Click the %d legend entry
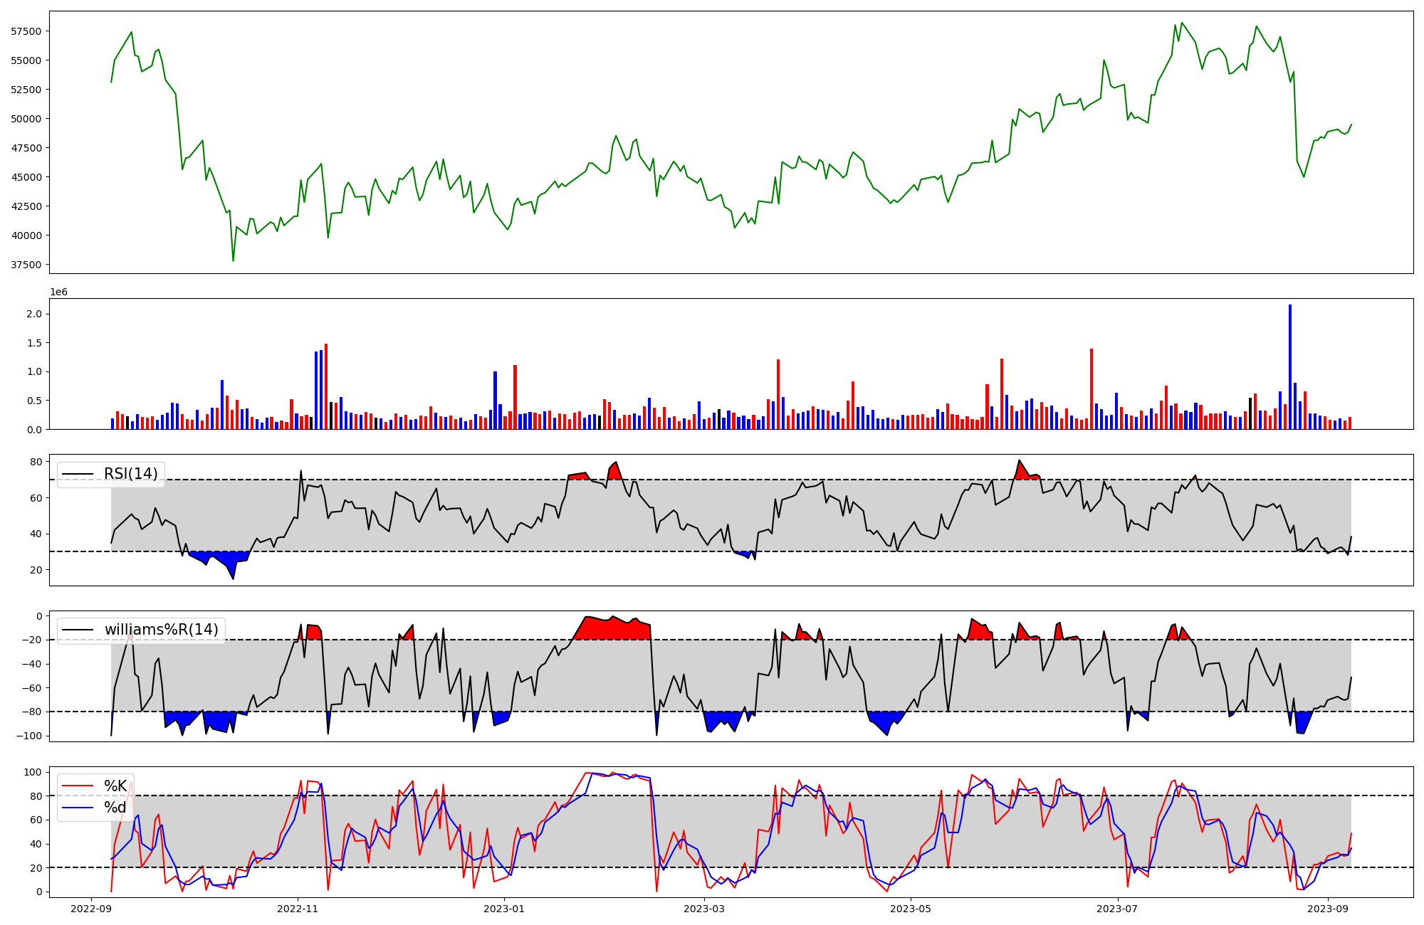This screenshot has height=925, width=1424. click(115, 808)
